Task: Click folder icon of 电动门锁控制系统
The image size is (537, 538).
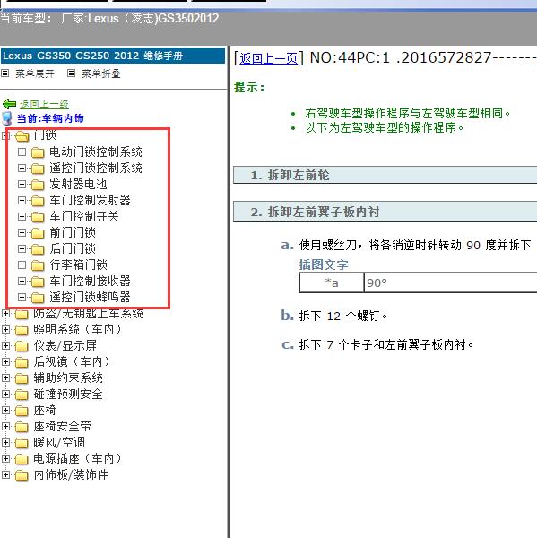Action: pos(38,152)
